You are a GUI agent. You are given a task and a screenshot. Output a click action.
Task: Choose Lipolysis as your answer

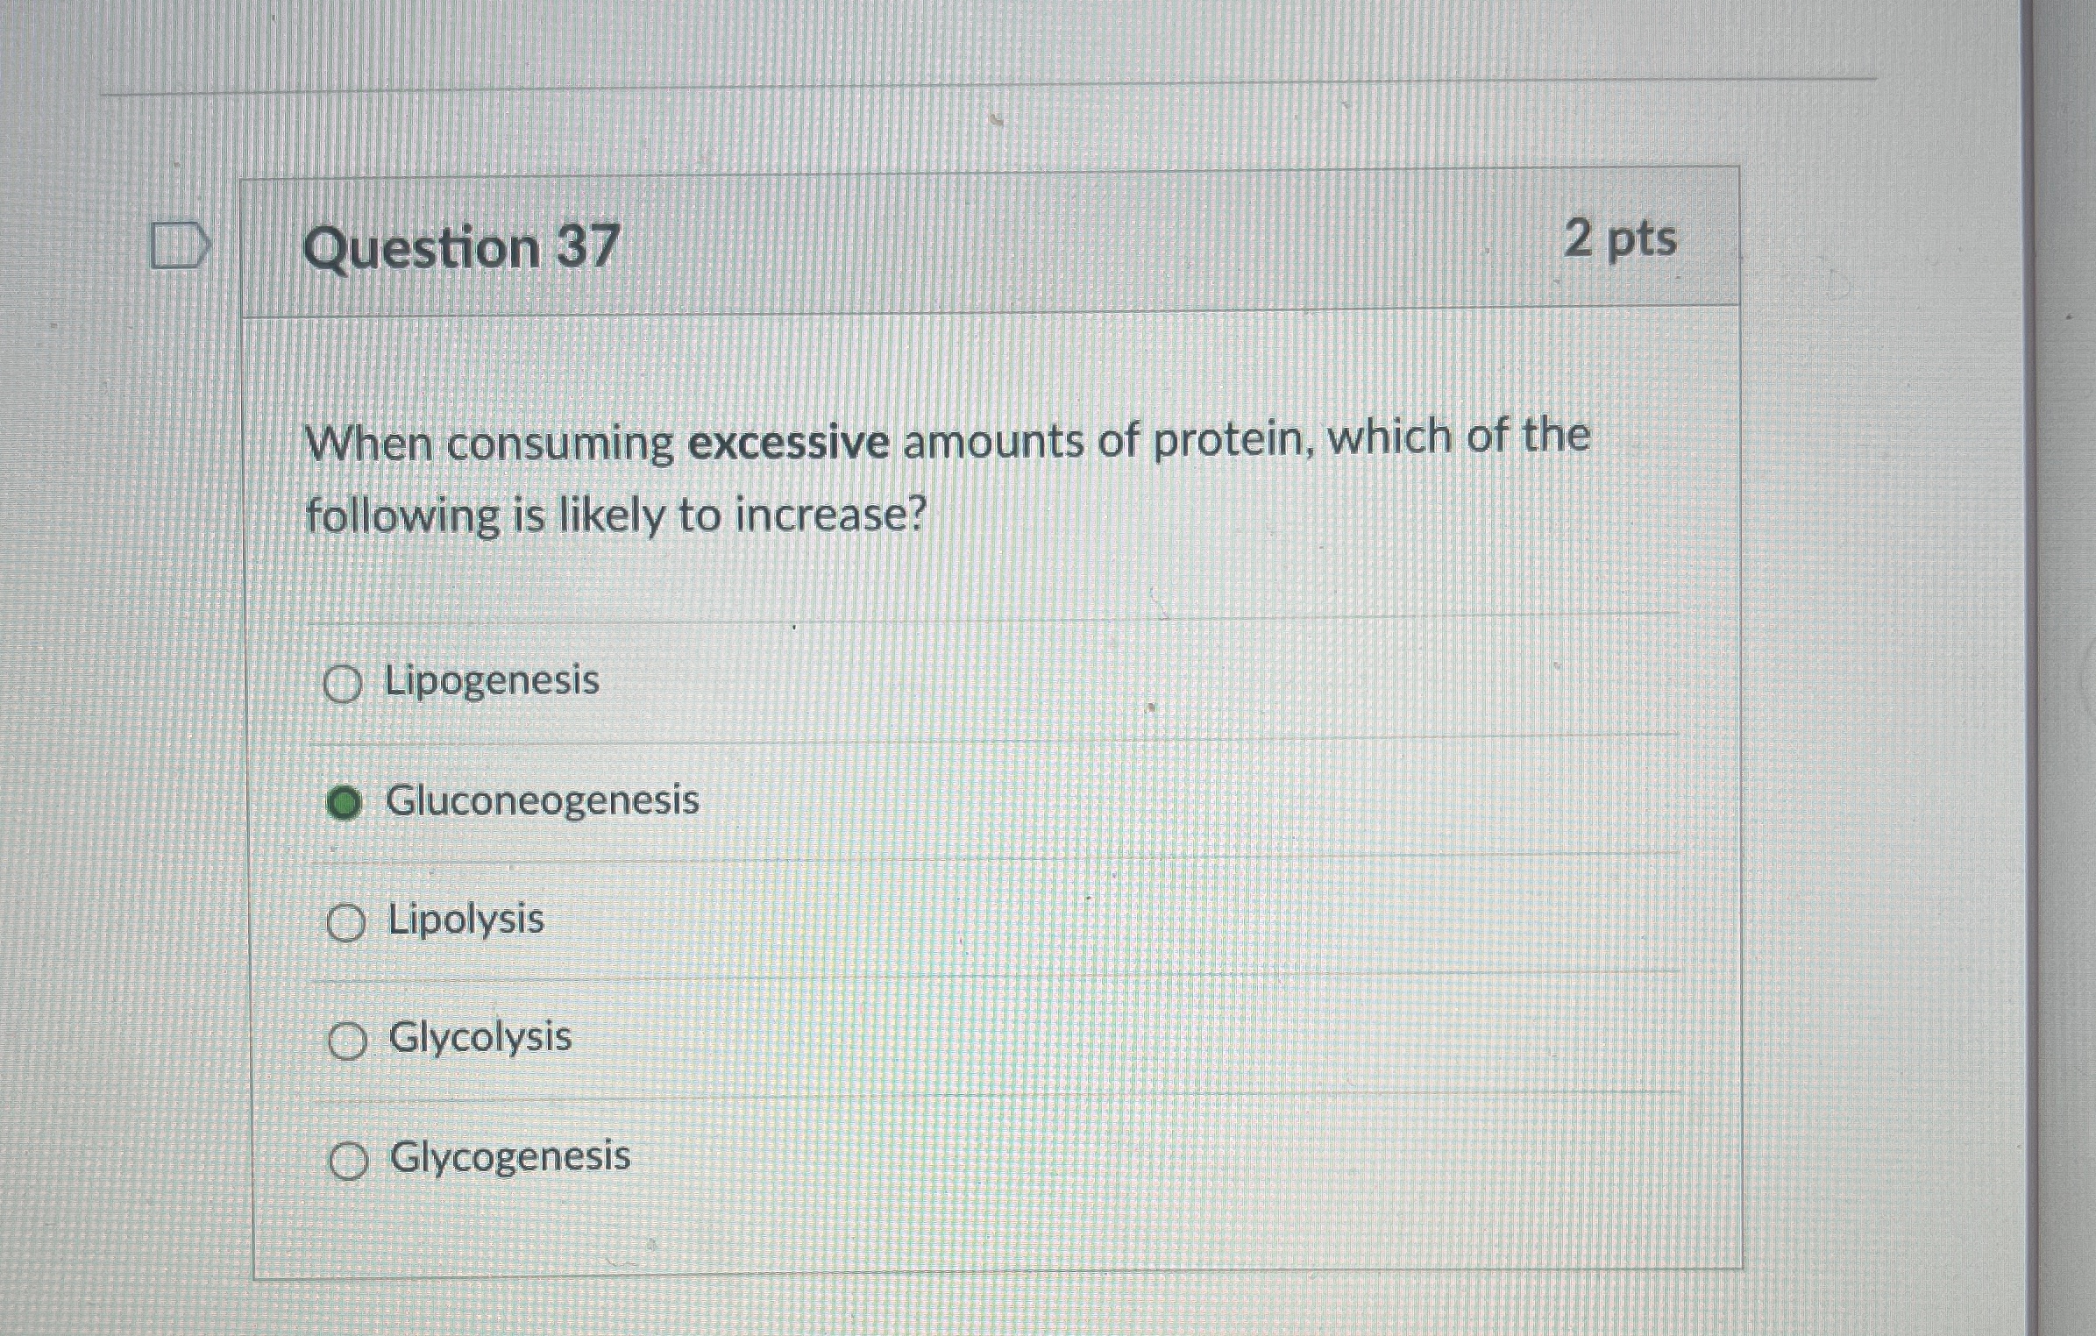[x=347, y=921]
